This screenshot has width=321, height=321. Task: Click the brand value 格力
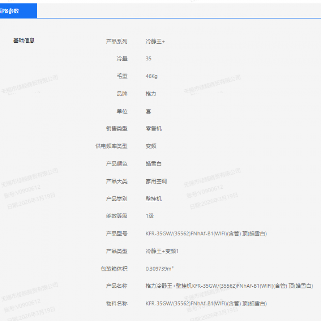coord(151,94)
